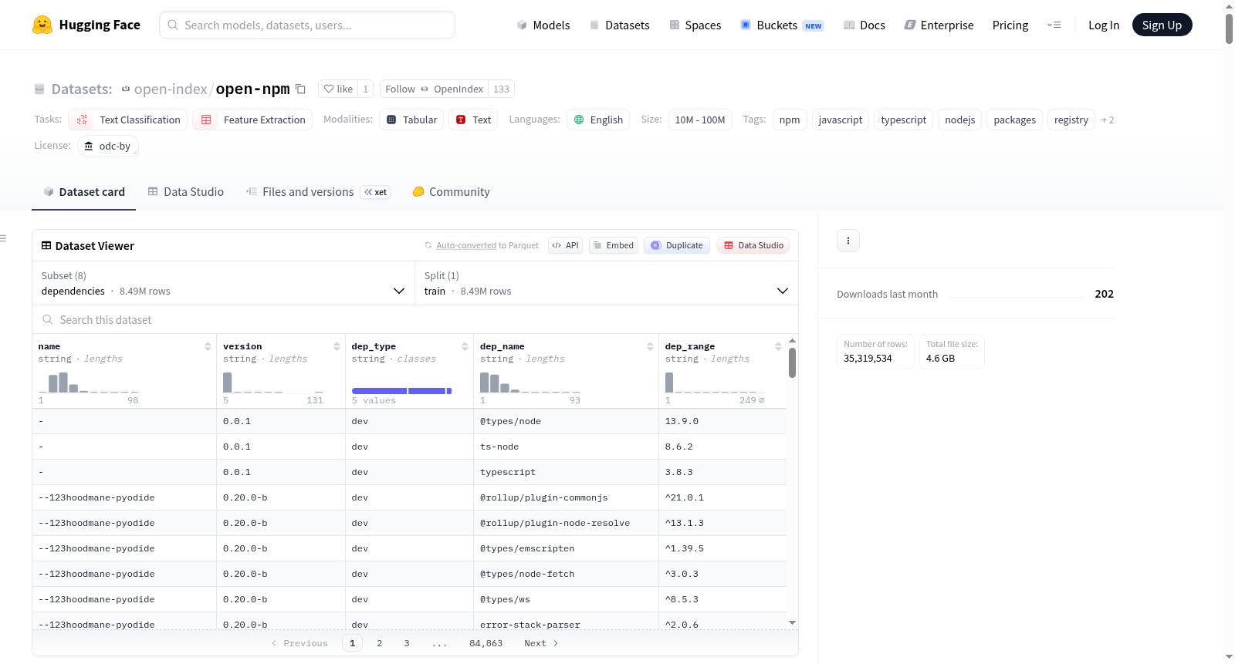1235x664 pixels.
Task: Click the dep_type classes distribution bar
Action: [401, 391]
